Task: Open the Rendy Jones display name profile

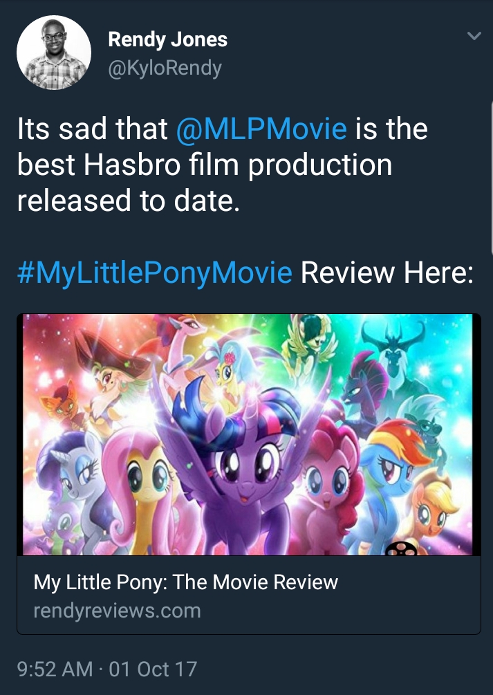Action: pos(167,40)
